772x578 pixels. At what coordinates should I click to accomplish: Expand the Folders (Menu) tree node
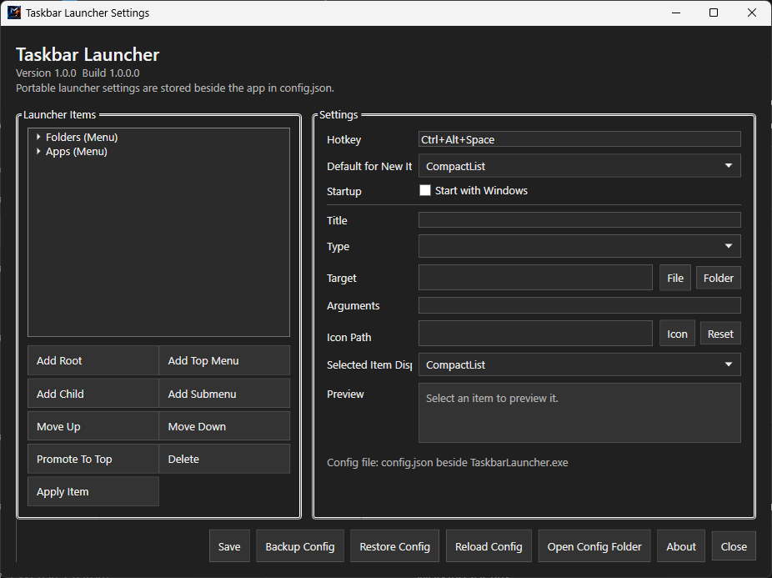tap(38, 137)
